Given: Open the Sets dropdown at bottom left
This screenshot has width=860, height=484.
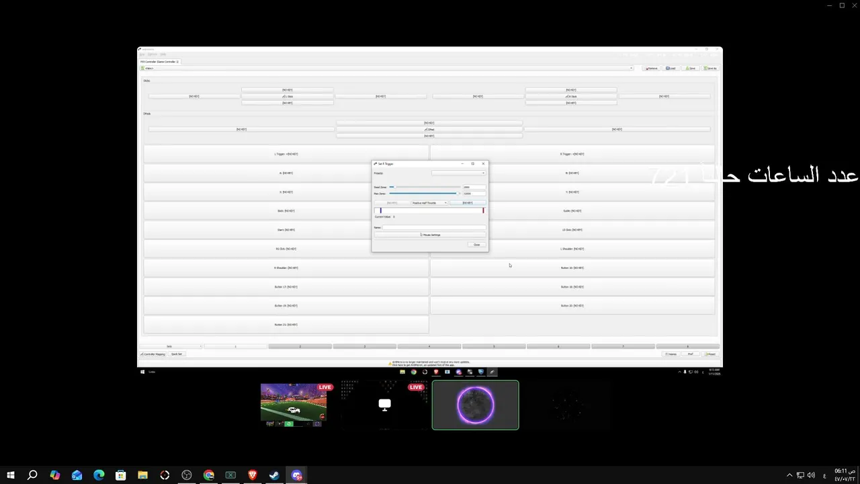Looking at the screenshot, I should point(171,346).
